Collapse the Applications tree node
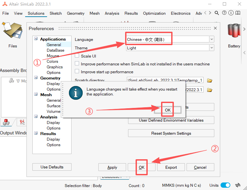The image size is (247, 190). tap(36, 39)
